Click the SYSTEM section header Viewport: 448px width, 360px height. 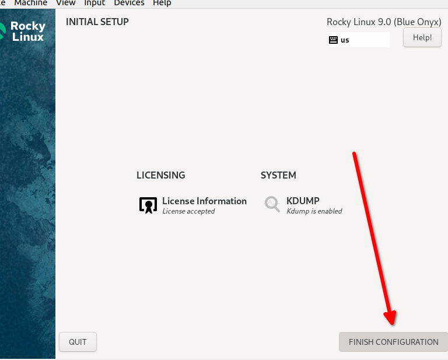coord(278,175)
